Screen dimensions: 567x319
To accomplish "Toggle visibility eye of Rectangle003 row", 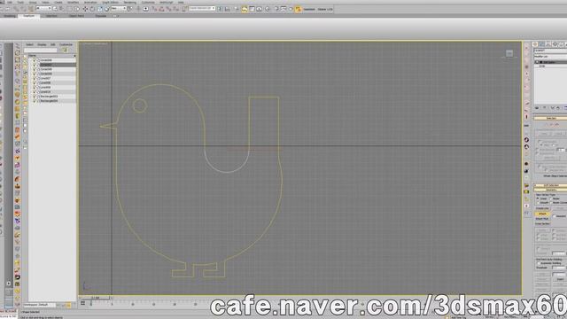I will pos(34,97).
